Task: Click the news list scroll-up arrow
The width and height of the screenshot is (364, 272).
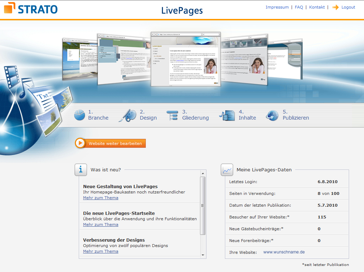Action: (x=203, y=173)
